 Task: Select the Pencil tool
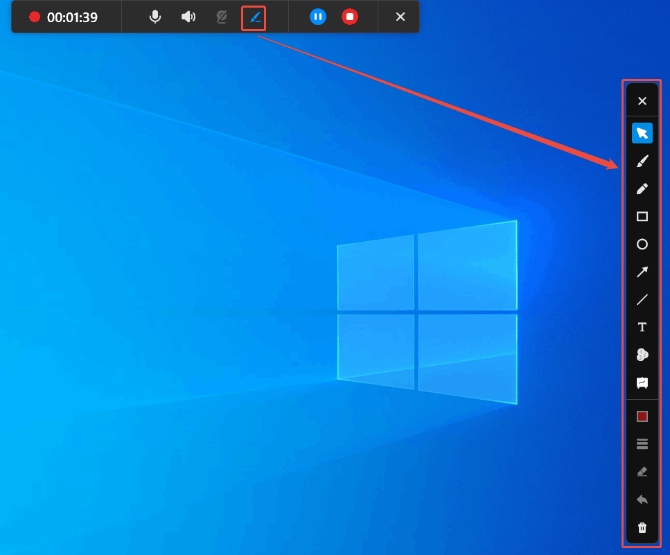(642, 188)
